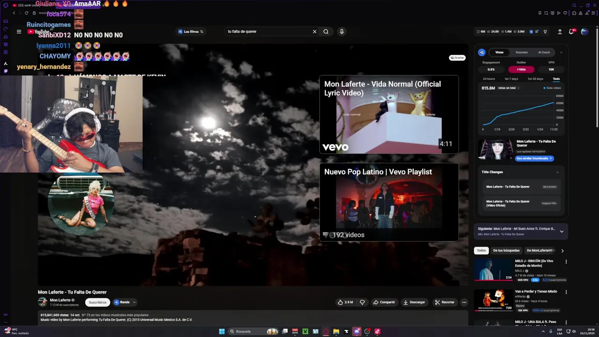Image resolution: width=599 pixels, height=337 pixels.
Task: Go back in the browser
Action: click(14, 13)
